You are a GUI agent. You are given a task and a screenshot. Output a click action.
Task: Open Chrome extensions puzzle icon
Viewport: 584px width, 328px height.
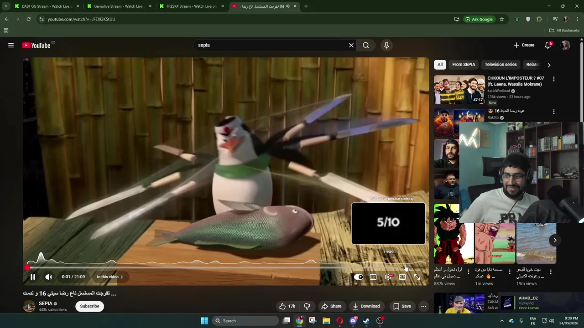(x=539, y=19)
